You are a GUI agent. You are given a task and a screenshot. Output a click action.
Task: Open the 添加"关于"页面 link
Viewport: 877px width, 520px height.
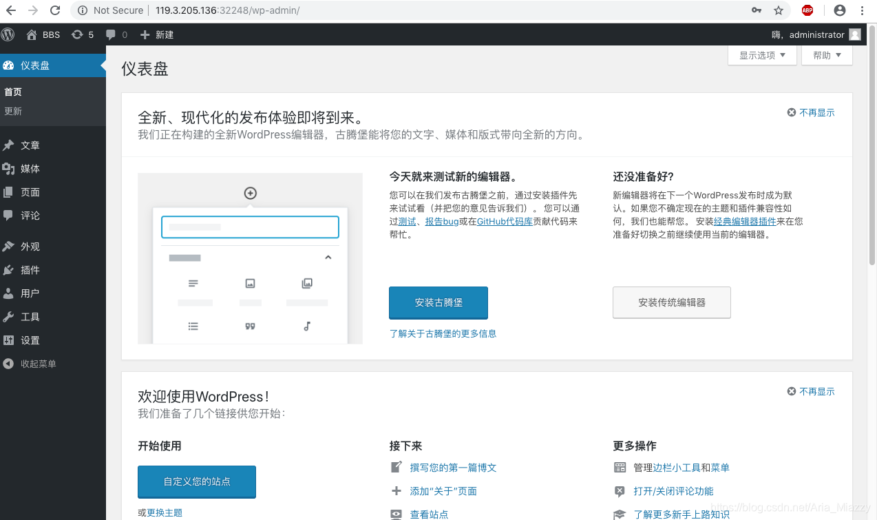coord(443,491)
